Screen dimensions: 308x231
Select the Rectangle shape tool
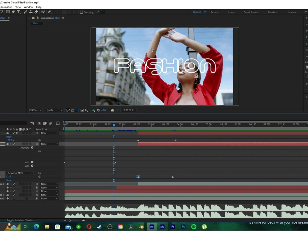[x=8, y=12]
